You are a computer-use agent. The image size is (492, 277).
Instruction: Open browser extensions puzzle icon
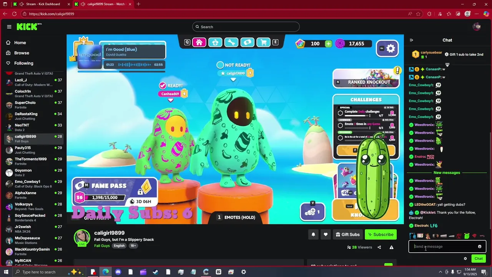click(429, 14)
